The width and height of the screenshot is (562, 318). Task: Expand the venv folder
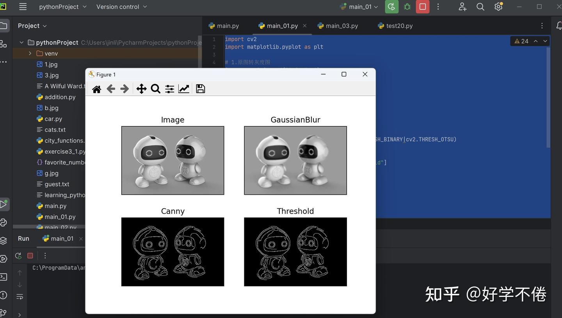point(30,53)
